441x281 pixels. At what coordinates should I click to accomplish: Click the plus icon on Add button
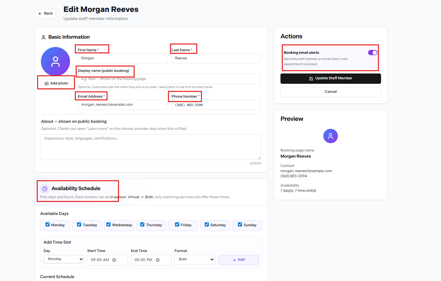pyautogui.click(x=234, y=260)
